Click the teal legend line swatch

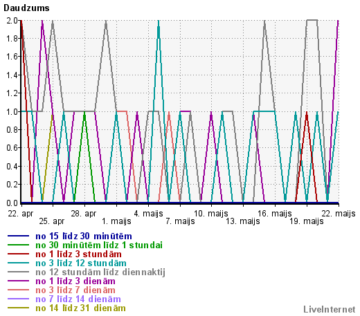pyautogui.click(x=18, y=263)
